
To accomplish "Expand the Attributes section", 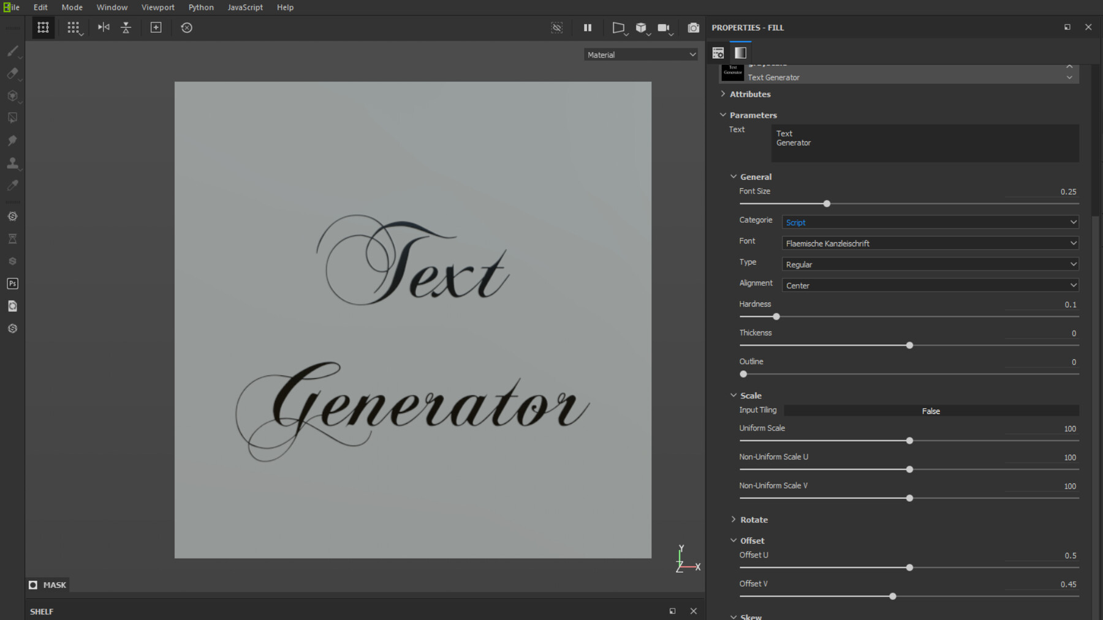I will coord(750,94).
